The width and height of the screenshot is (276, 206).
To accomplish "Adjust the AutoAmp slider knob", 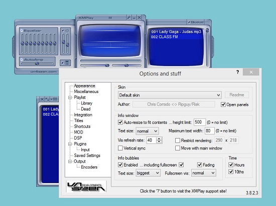I will (x=37, y=63).
